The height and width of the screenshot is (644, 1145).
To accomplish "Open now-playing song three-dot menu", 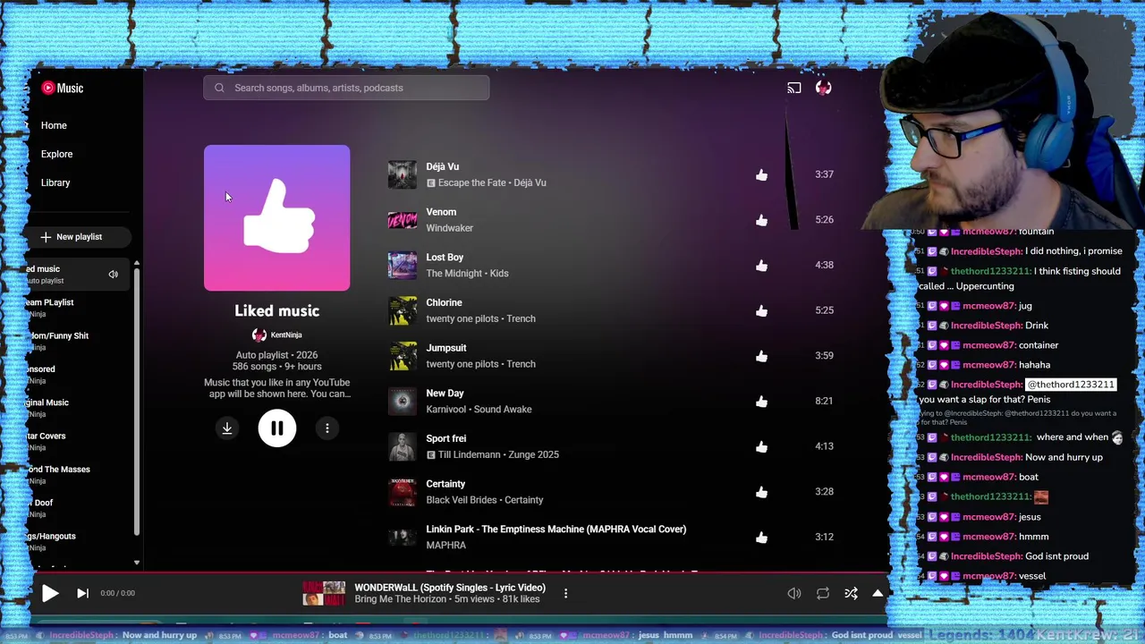I will pos(565,593).
